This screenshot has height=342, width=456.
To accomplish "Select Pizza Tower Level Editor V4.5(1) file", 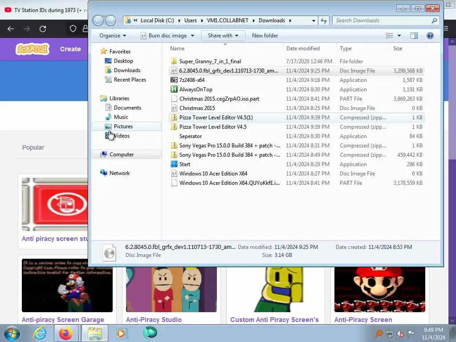I will pos(296,118).
